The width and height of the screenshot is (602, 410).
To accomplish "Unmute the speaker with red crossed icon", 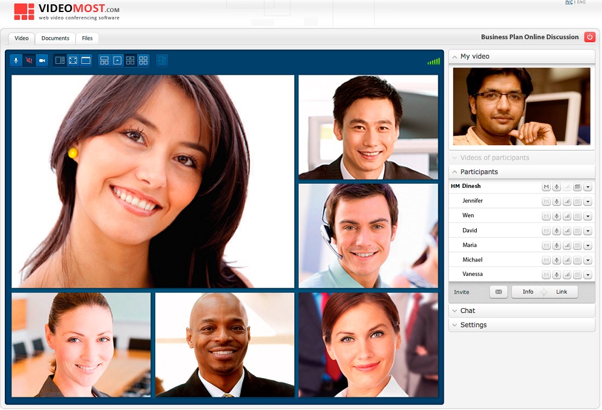I will [29, 60].
